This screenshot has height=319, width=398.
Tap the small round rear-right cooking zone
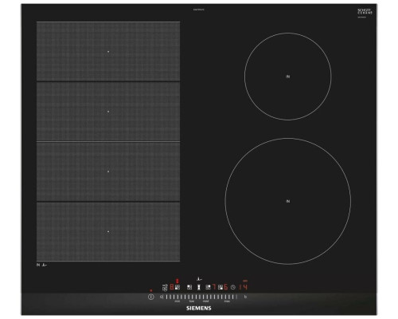click(x=288, y=77)
